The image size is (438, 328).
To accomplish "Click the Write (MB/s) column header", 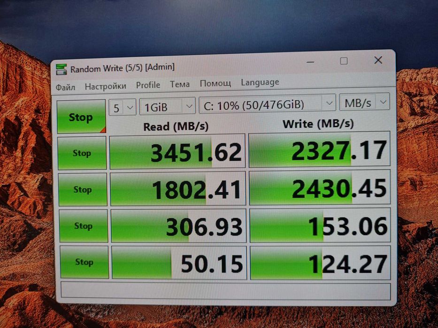I will pyautogui.click(x=318, y=124).
